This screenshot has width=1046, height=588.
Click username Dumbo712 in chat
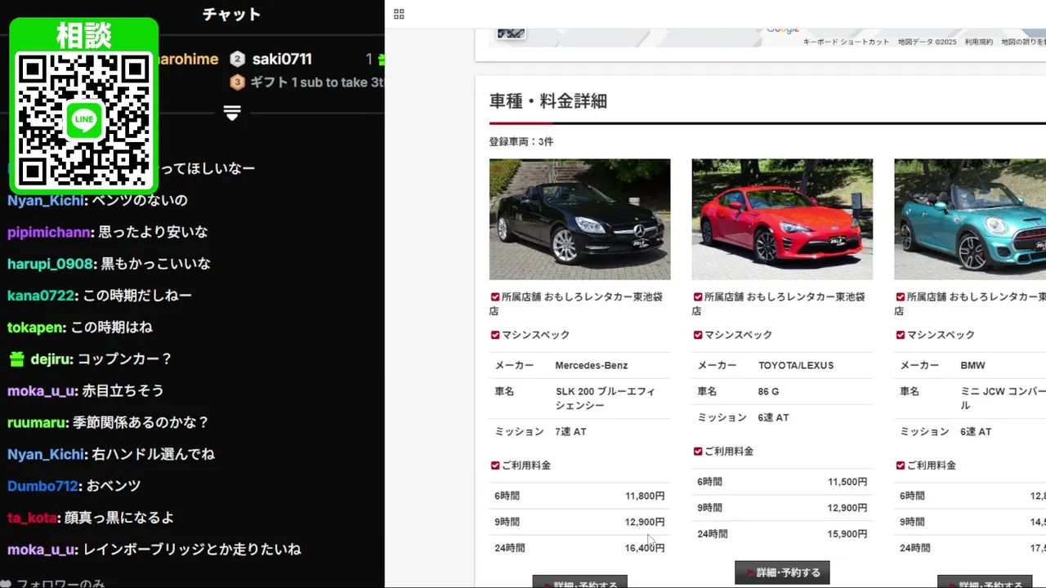[x=42, y=486]
